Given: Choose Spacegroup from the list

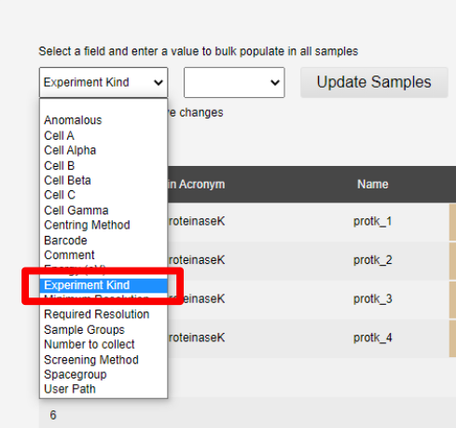Looking at the screenshot, I should pyautogui.click(x=104, y=375).
